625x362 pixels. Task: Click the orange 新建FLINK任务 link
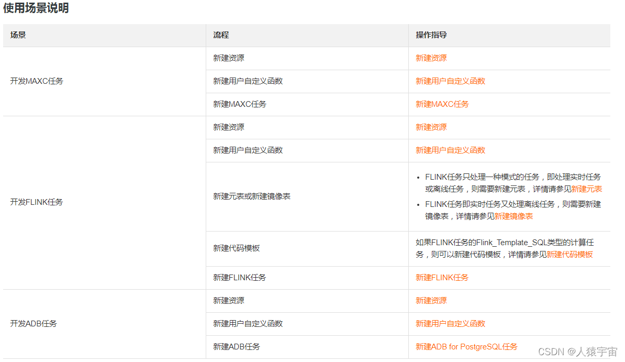pos(442,278)
